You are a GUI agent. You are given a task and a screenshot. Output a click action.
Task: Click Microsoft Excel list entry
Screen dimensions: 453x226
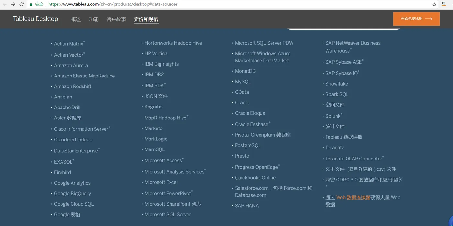click(x=161, y=182)
